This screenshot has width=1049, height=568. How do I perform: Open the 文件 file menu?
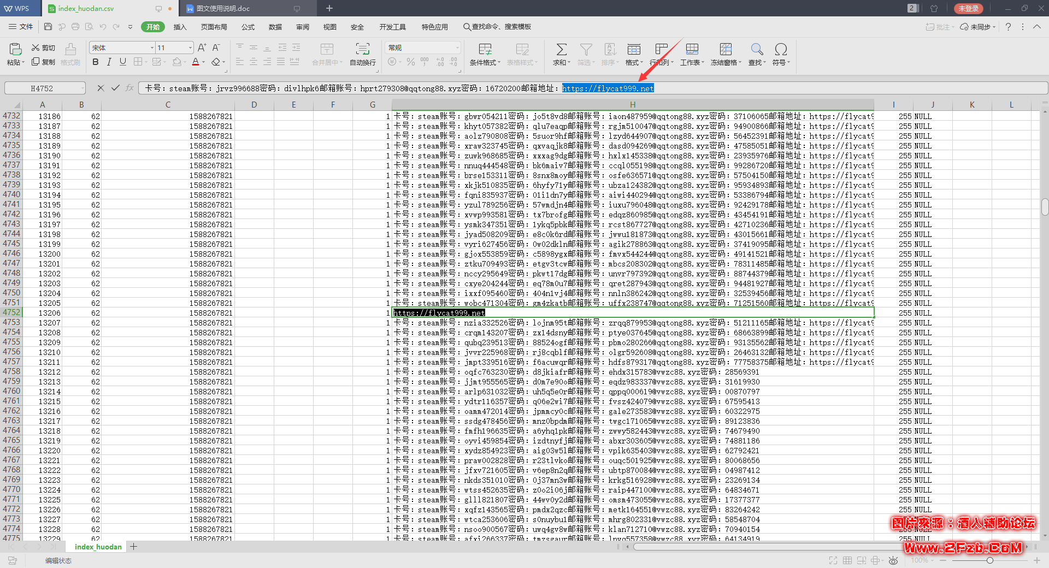tap(21, 27)
